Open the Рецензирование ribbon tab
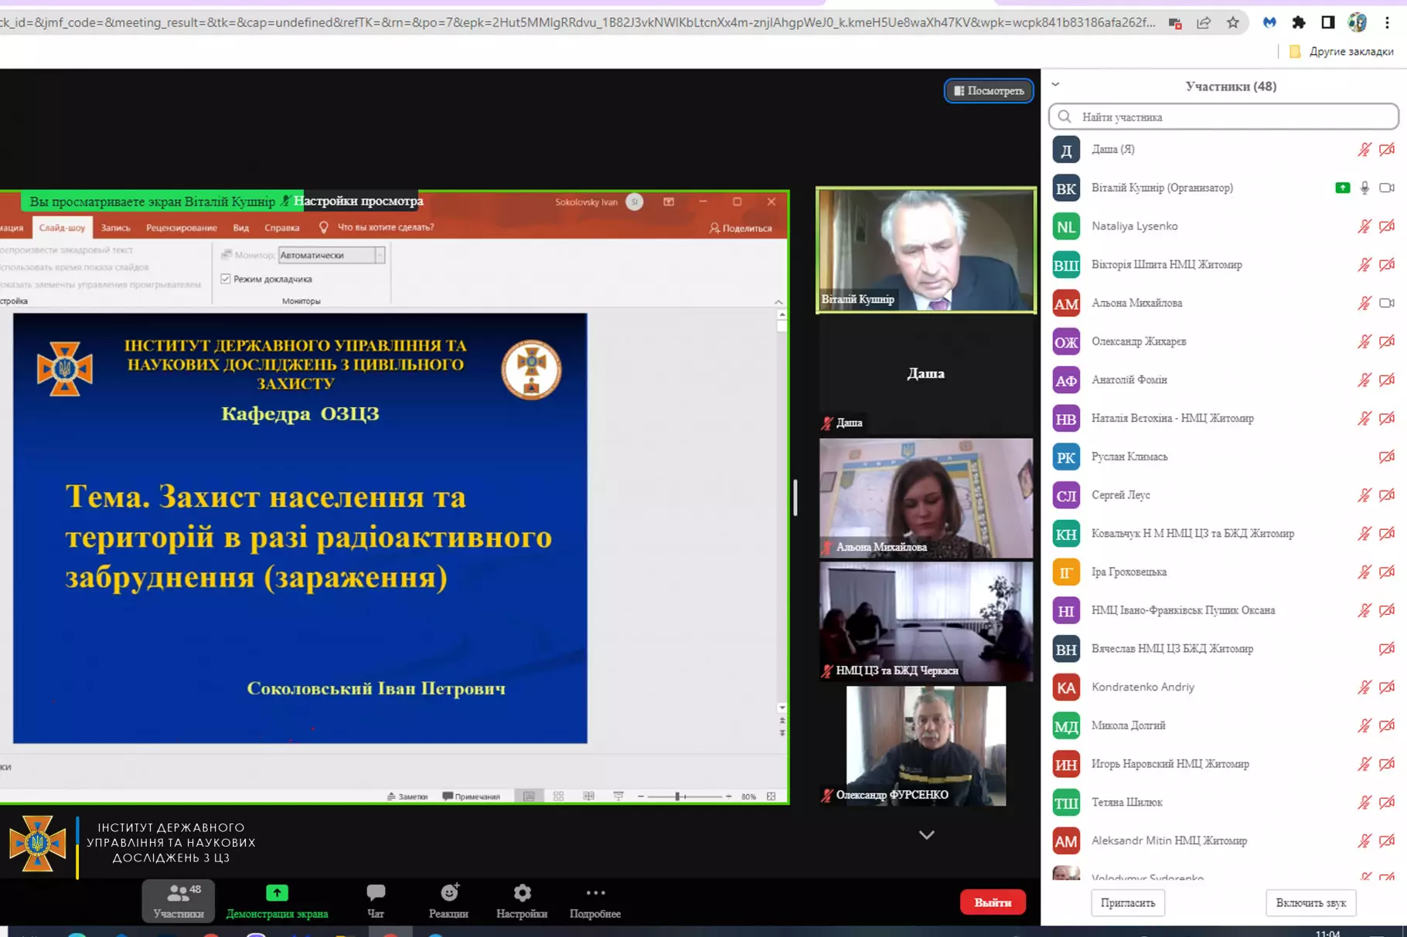Viewport: 1407px width, 937px height. [182, 228]
